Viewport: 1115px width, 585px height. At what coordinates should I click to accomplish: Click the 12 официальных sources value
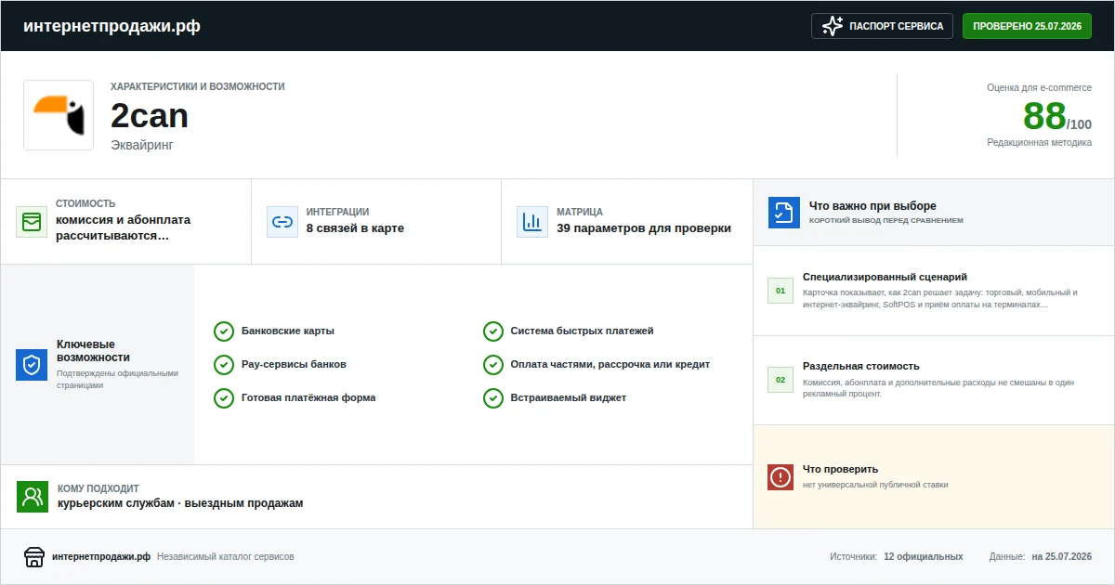(924, 557)
